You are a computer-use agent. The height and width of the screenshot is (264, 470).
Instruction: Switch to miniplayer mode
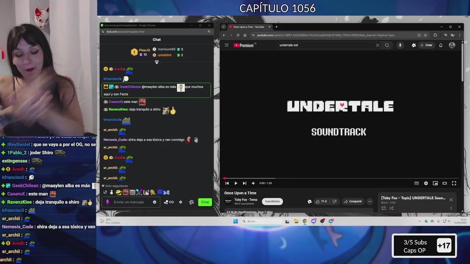click(435, 183)
